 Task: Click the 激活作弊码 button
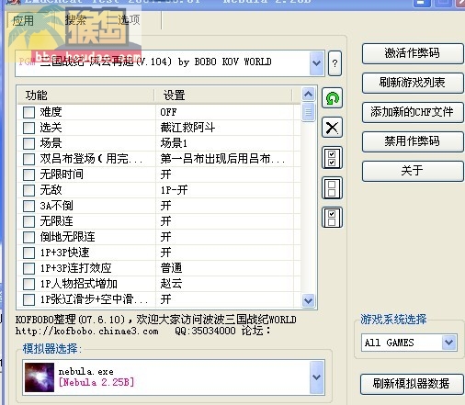(413, 53)
